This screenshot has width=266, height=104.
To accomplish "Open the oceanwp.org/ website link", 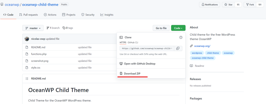I will pyautogui.click(x=202, y=46).
